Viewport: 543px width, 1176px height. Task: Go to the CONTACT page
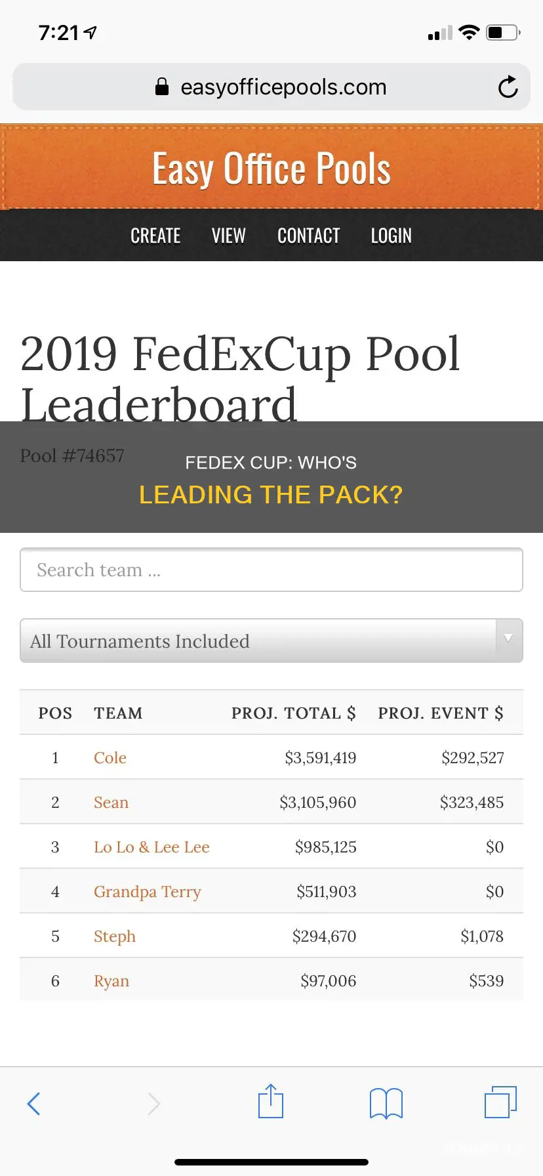pyautogui.click(x=308, y=236)
